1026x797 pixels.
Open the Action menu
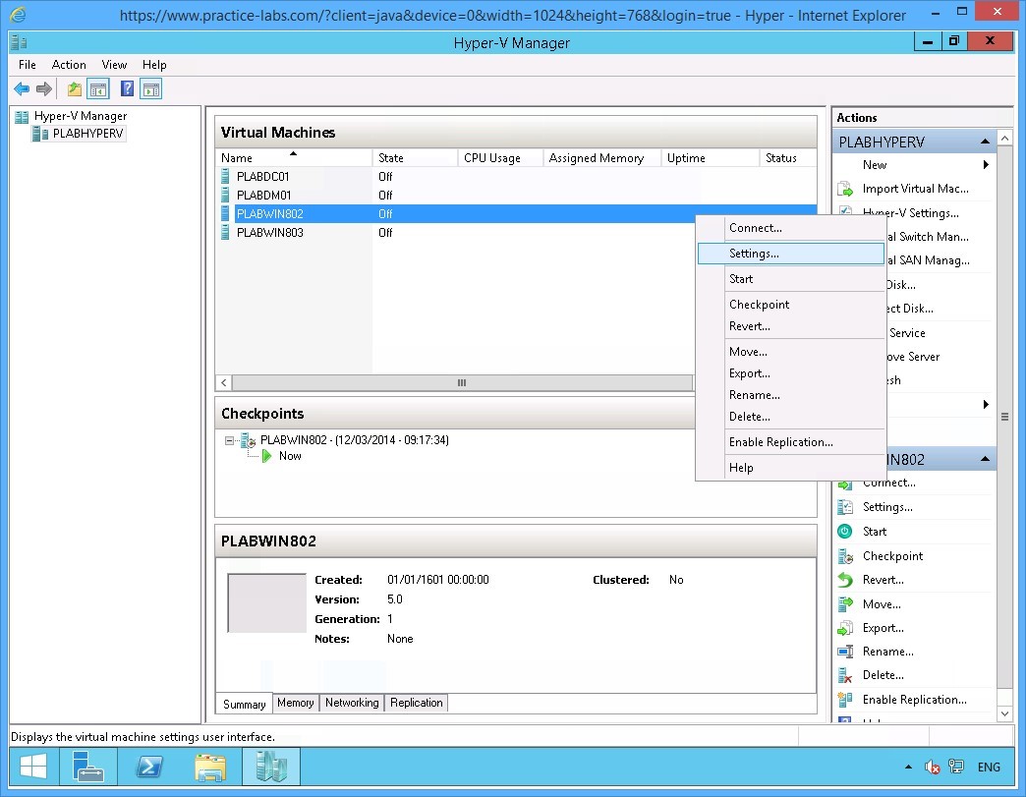coord(69,65)
